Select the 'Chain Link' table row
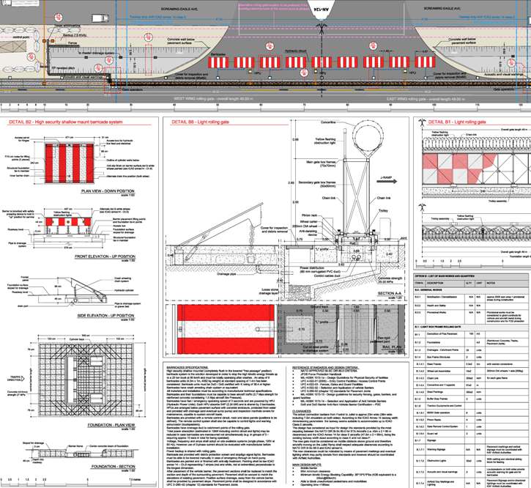Viewport: 531px width, 488px height. 472,378
